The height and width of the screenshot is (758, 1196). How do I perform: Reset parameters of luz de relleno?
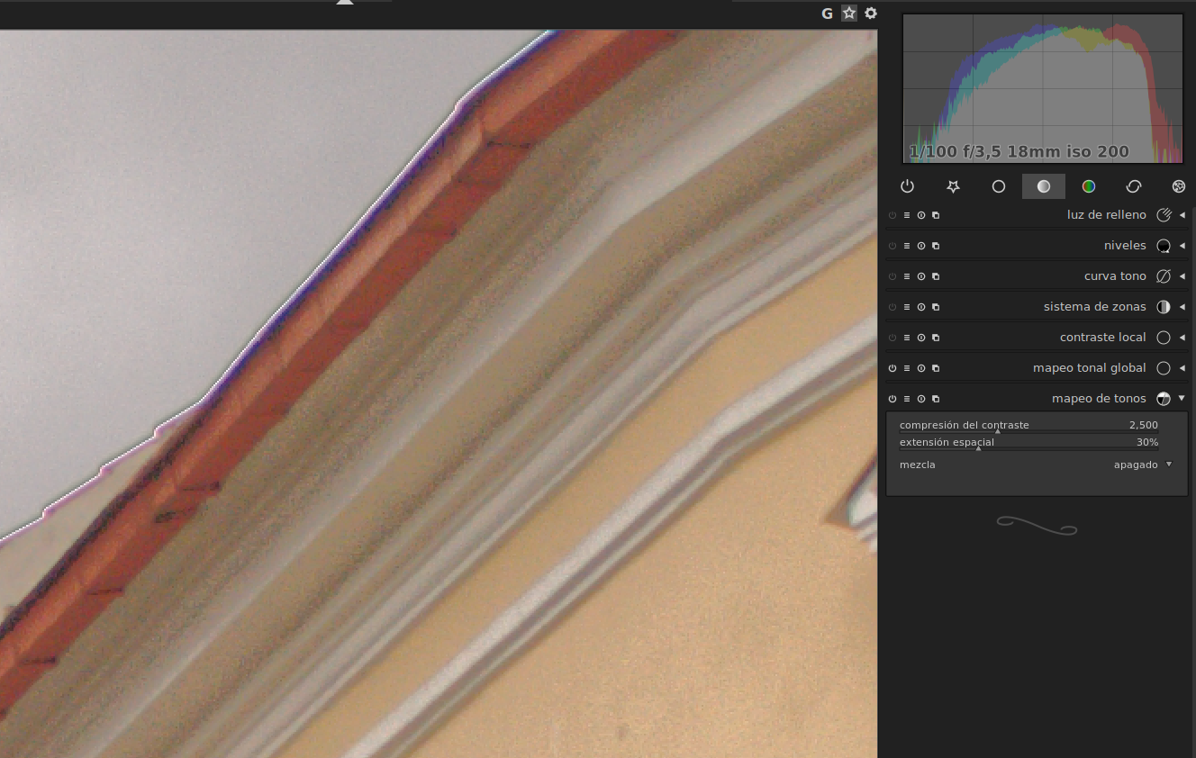(x=921, y=215)
